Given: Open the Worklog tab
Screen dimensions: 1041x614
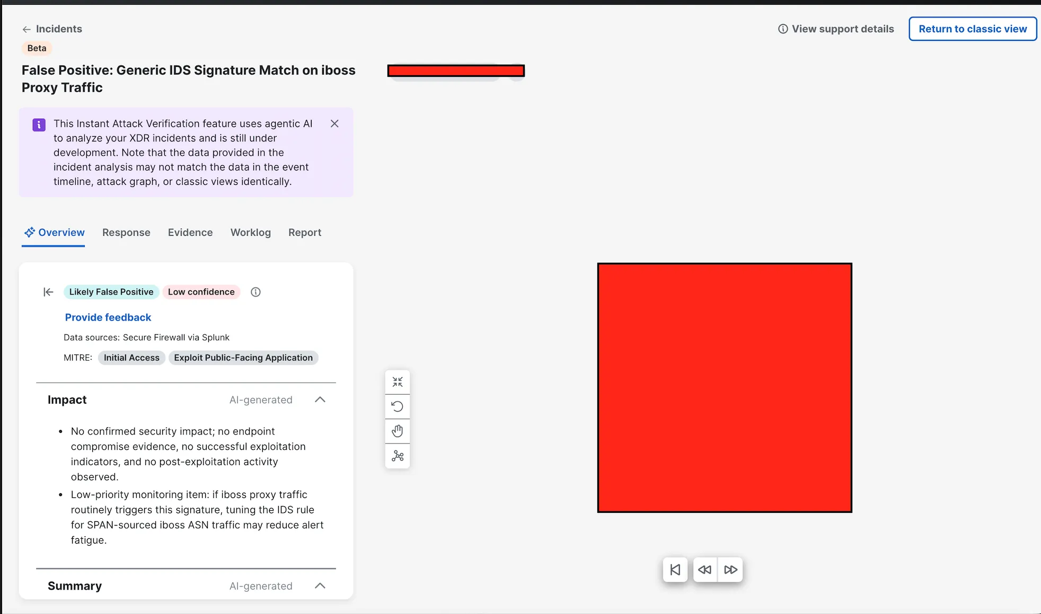Looking at the screenshot, I should (x=251, y=233).
